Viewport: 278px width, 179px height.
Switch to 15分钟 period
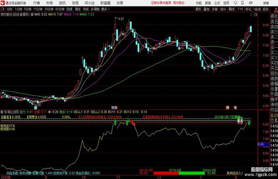point(38,9)
